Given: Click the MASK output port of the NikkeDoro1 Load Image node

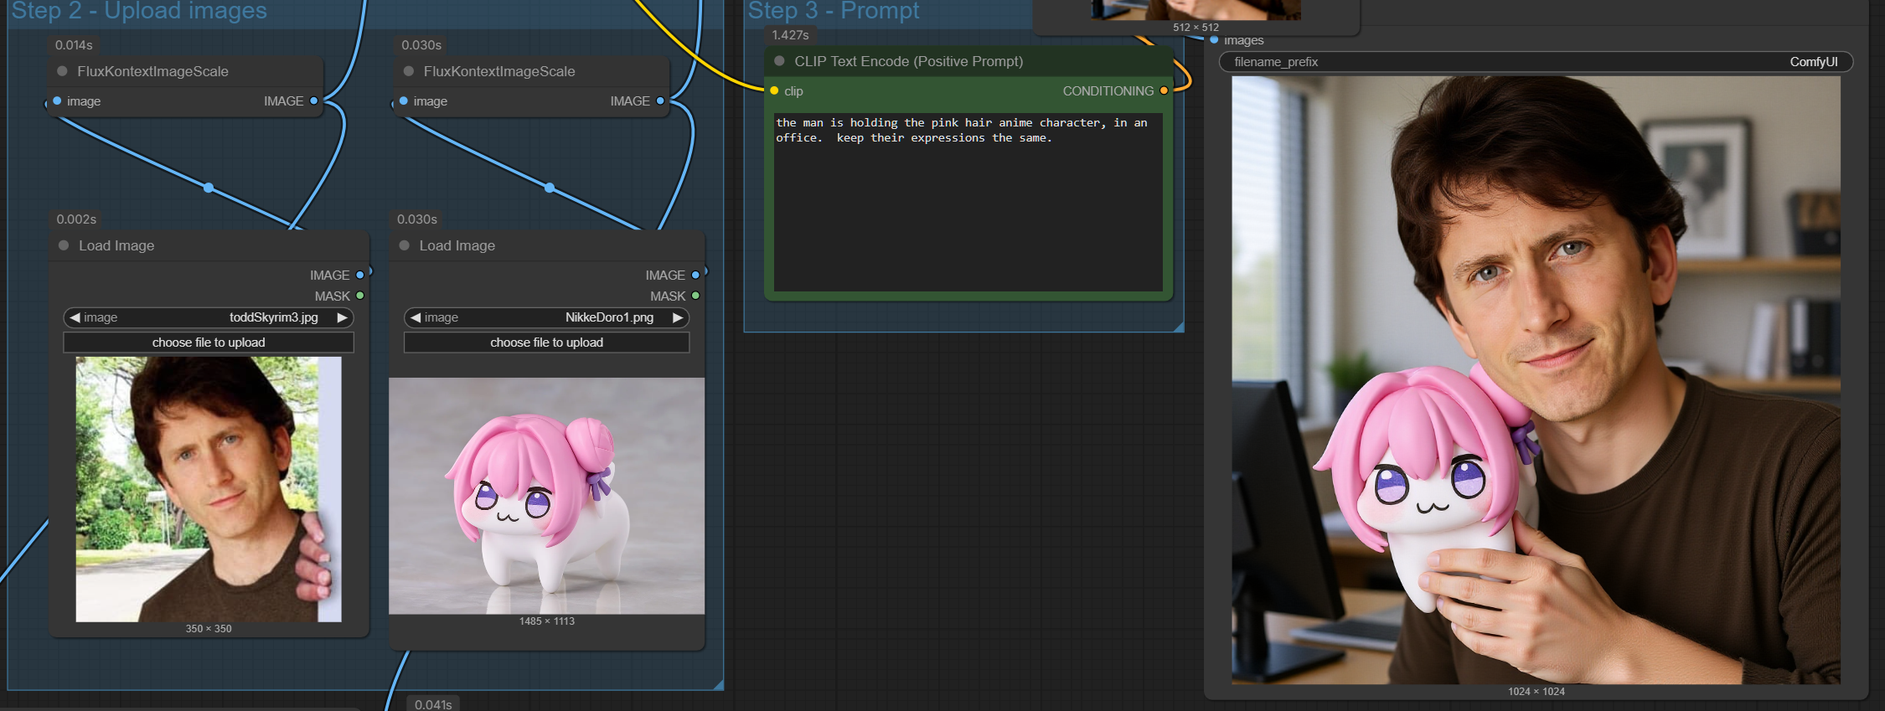Looking at the screenshot, I should tap(695, 296).
